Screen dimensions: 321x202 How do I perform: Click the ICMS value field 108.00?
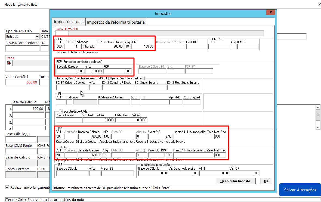[x=143, y=46]
